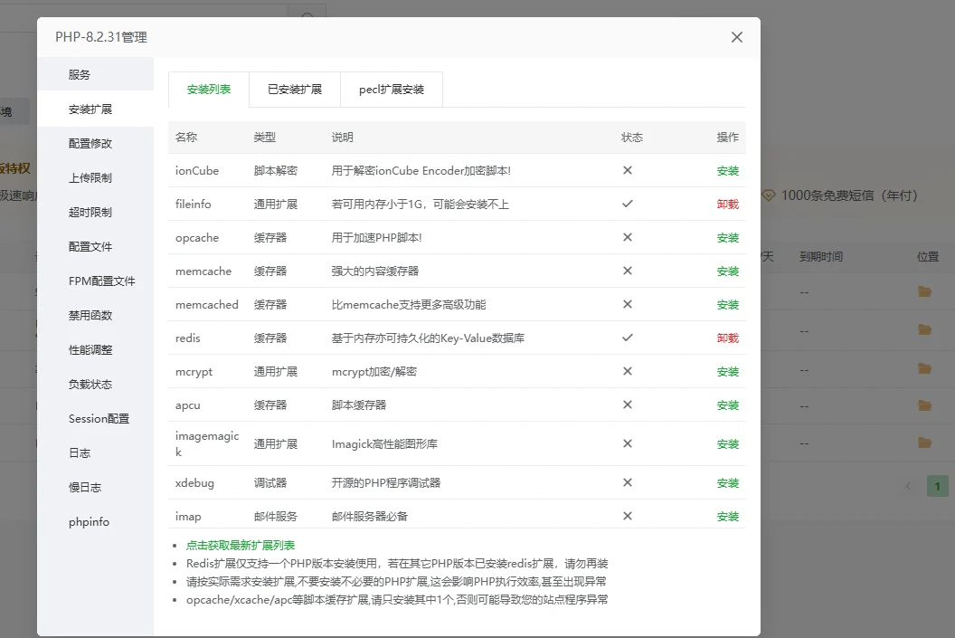The width and height of the screenshot is (955, 638).
Task: Click the 类型 column header
Action: tap(264, 138)
